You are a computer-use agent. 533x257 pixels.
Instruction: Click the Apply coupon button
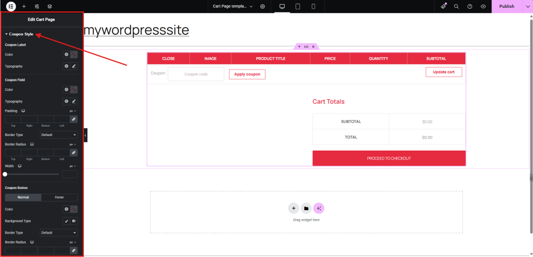pos(247,74)
